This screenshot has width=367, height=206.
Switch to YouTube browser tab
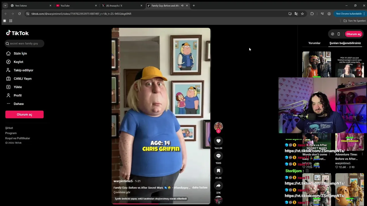[76, 5]
